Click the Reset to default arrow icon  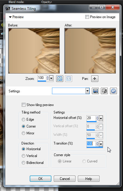pos(113,91)
